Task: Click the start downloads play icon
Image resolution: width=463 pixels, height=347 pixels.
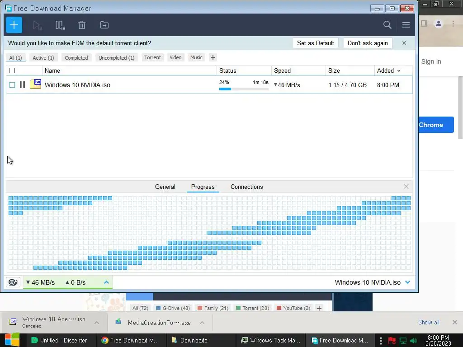Action: [x=37, y=25]
